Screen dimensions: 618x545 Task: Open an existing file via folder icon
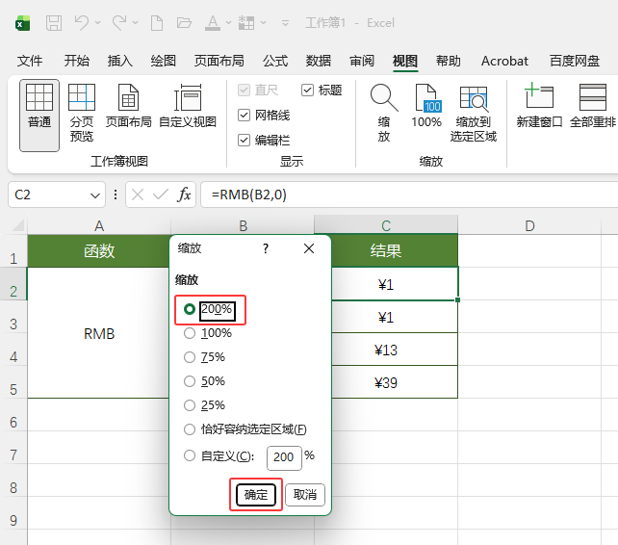click(184, 23)
